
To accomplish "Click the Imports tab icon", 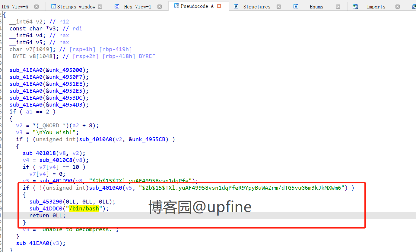I will [355, 6].
